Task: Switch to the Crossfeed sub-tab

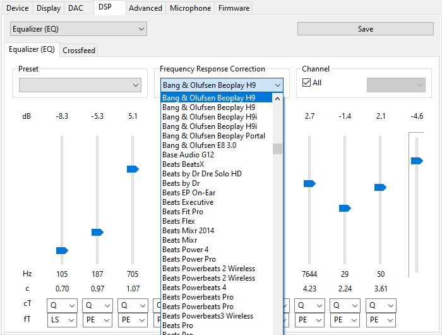Action: [79, 50]
